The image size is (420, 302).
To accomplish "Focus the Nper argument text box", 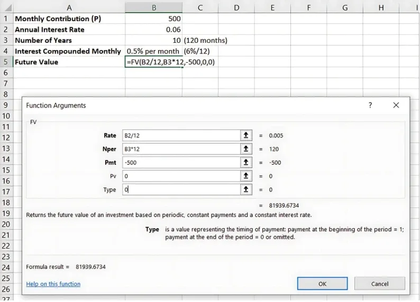I will tap(181, 149).
